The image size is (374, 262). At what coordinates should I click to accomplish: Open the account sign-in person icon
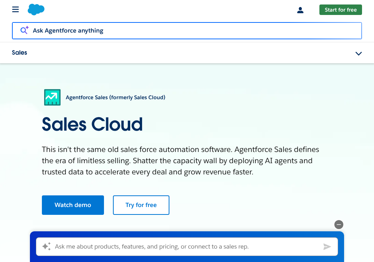point(300,10)
